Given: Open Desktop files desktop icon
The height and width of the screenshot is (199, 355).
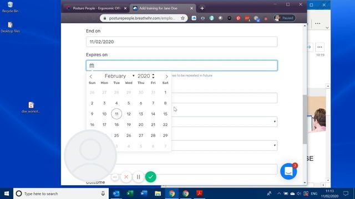Looking at the screenshot, I should click(10, 27).
